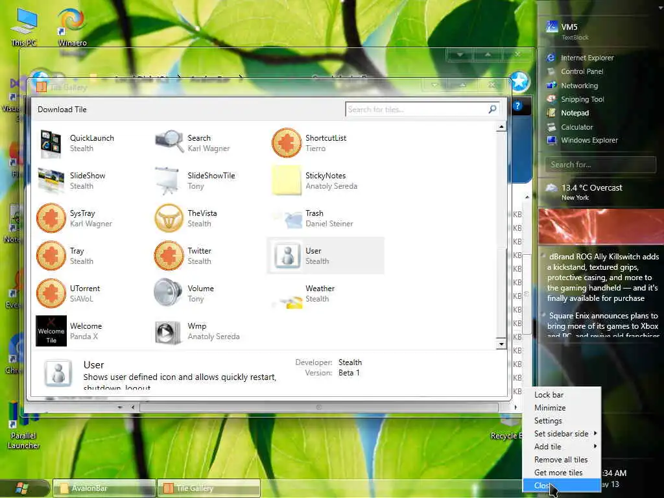The image size is (664, 498).
Task: Choose Lock bar in the context menu
Action: [x=562, y=395]
